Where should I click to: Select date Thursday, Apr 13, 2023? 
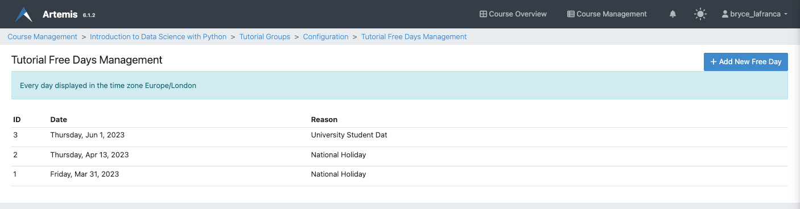point(89,155)
